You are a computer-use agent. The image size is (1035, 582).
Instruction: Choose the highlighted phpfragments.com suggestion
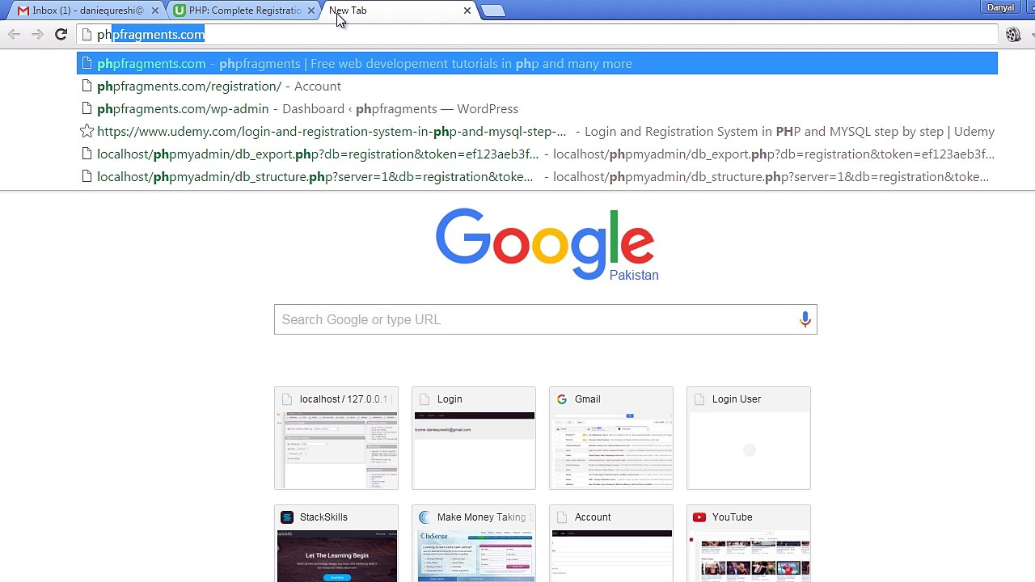[x=537, y=63]
